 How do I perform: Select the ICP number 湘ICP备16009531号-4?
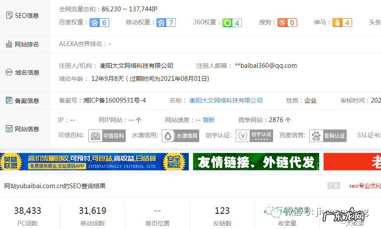(114, 100)
